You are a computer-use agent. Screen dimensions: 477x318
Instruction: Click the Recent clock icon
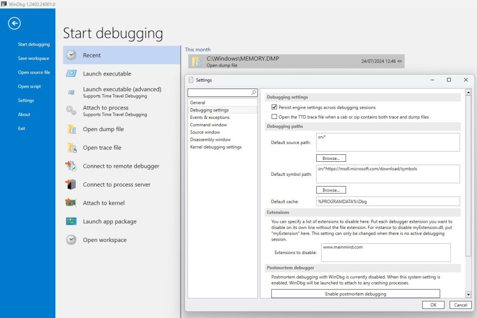coord(71,55)
